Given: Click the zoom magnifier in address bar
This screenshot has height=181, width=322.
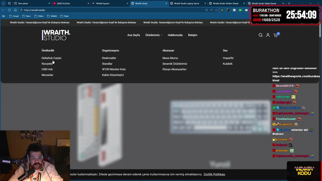Looking at the screenshot, I should point(207,10).
